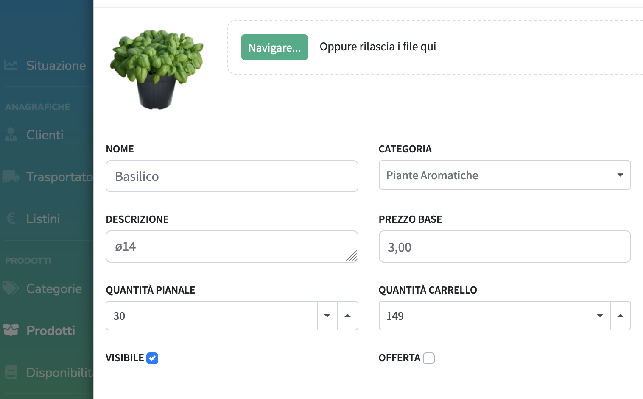
Task: Open the Categoria dropdown
Action: [x=620, y=175]
